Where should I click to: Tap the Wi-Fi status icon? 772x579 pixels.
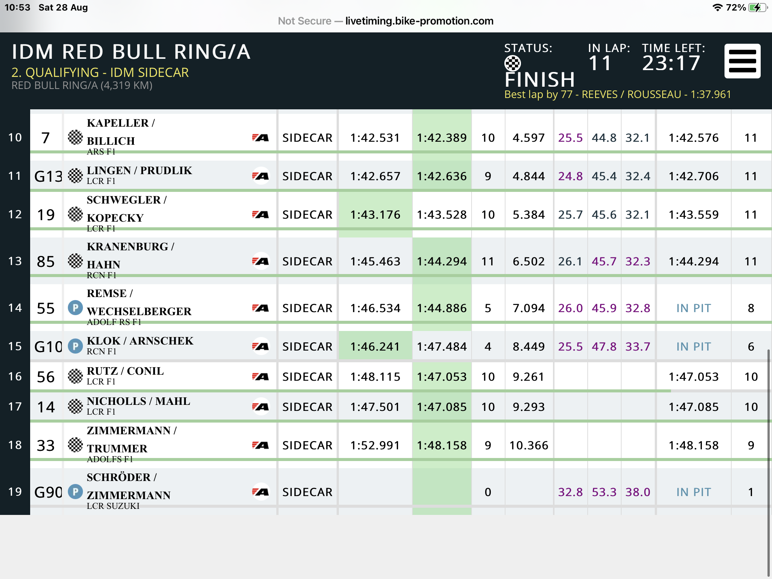pos(717,8)
